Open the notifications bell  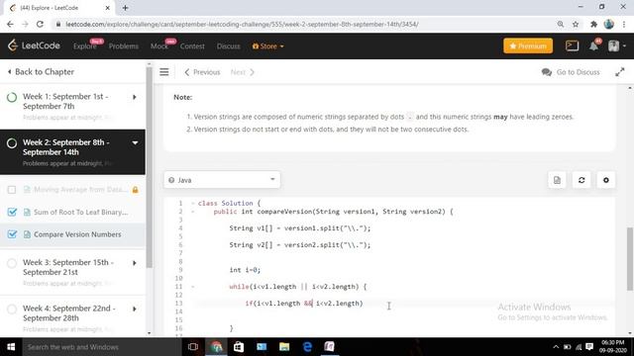click(593, 45)
